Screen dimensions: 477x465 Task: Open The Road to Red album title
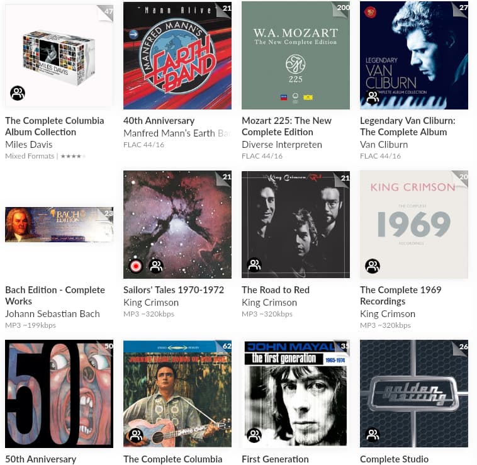276,290
